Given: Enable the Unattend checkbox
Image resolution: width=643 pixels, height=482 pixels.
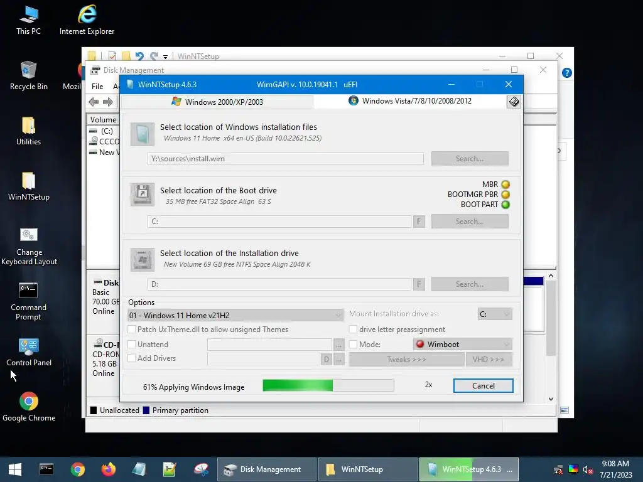Looking at the screenshot, I should [x=132, y=345].
